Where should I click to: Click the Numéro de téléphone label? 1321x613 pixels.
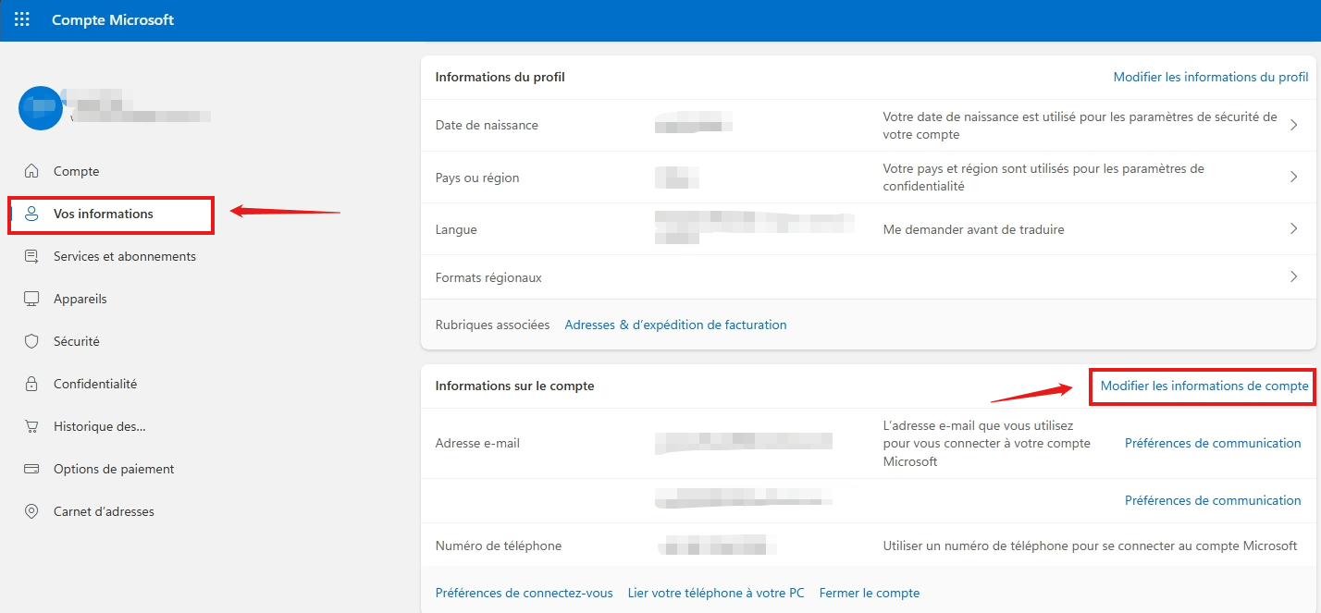pyautogui.click(x=499, y=546)
